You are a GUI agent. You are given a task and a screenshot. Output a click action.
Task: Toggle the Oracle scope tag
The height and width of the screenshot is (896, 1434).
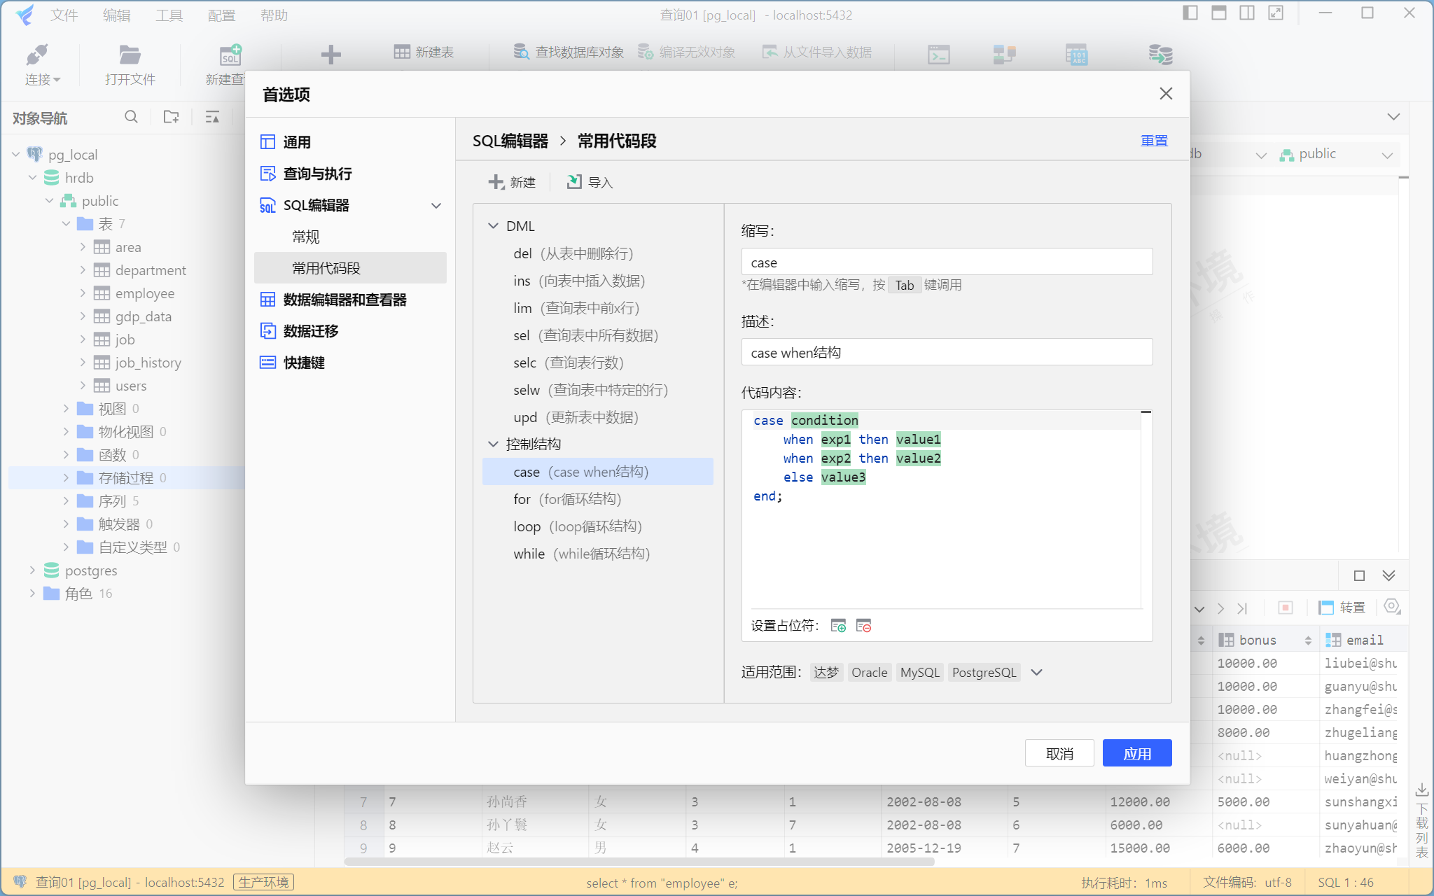pos(869,673)
